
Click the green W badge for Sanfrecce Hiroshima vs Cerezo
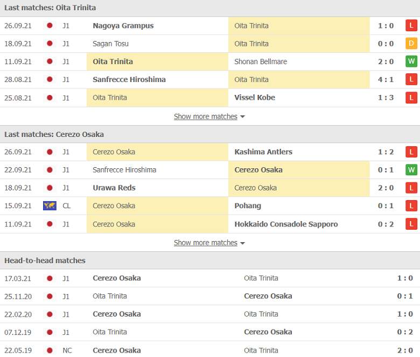(411, 170)
